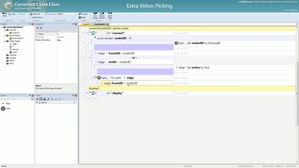299x168 pixels.
Task: Sort properties by category icon
Action: pyautogui.click(x=37, y=28)
